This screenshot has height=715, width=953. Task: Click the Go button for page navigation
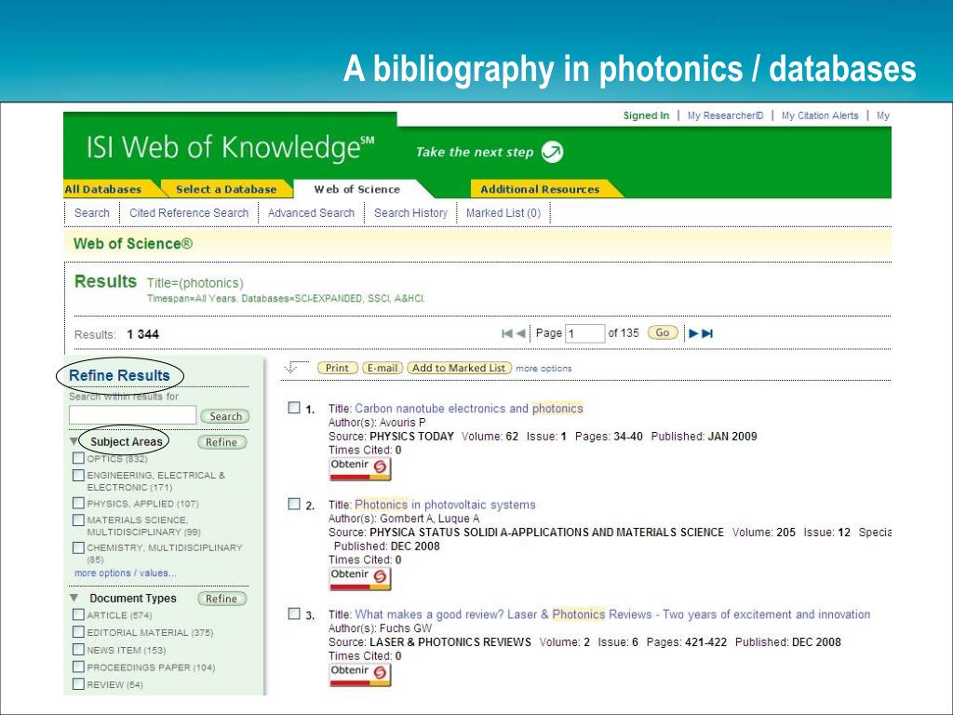(663, 332)
